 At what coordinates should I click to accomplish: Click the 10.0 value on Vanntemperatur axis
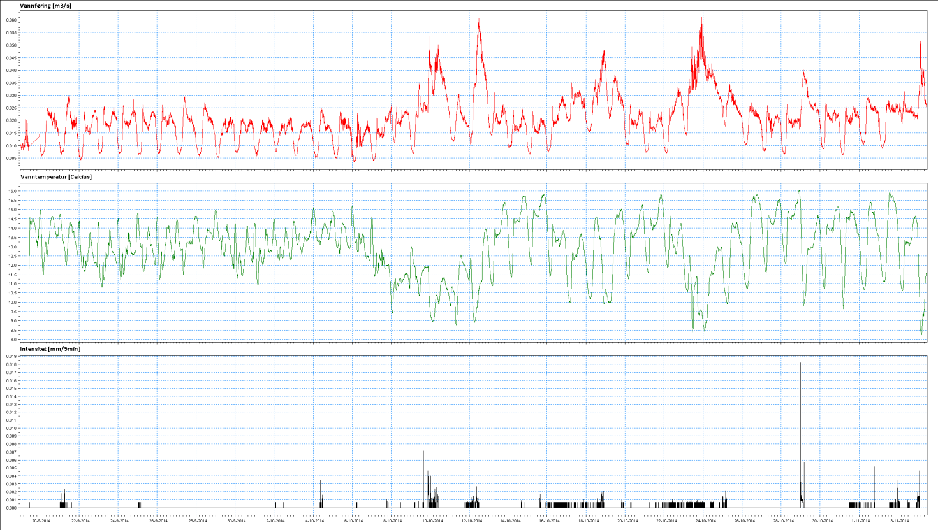point(13,303)
